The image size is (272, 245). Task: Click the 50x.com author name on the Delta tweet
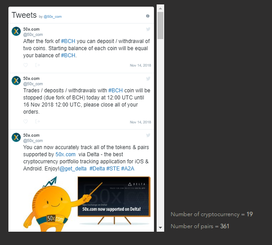[x=32, y=135]
